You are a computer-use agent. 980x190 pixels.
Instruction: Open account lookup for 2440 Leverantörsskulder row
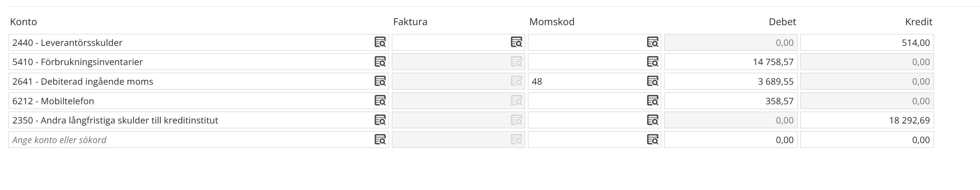click(x=380, y=42)
